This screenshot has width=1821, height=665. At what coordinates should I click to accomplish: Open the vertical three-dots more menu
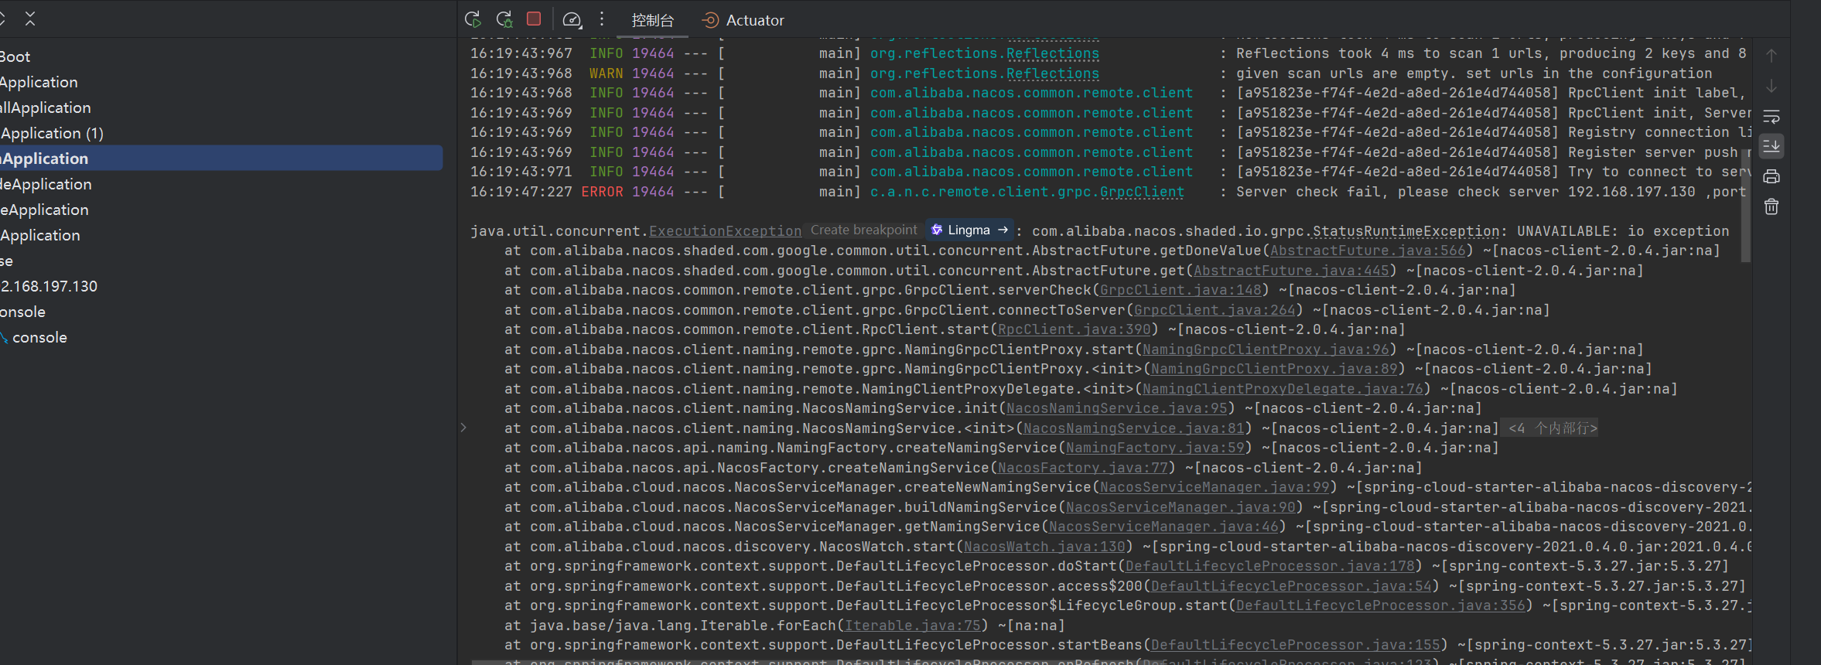(602, 19)
